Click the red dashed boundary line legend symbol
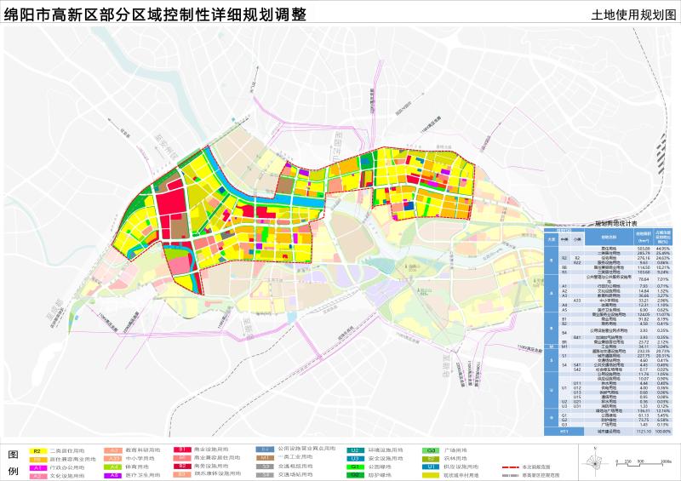The height and width of the screenshot is (481, 681). [511, 467]
